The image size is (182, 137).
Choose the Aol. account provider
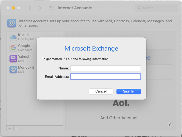[121, 103]
